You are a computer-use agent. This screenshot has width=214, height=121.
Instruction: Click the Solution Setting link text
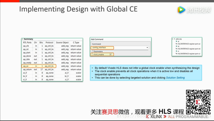(x=175, y=78)
